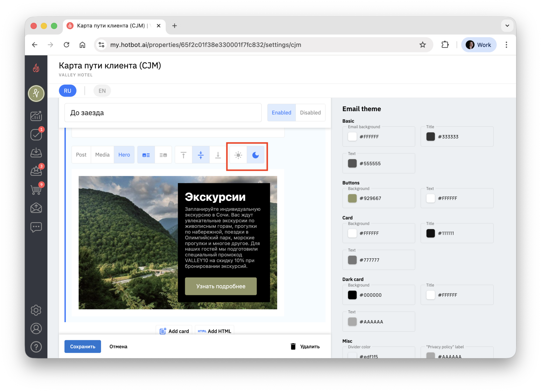Align card content to bottom
The height and width of the screenshot is (391, 541).
coord(218,155)
